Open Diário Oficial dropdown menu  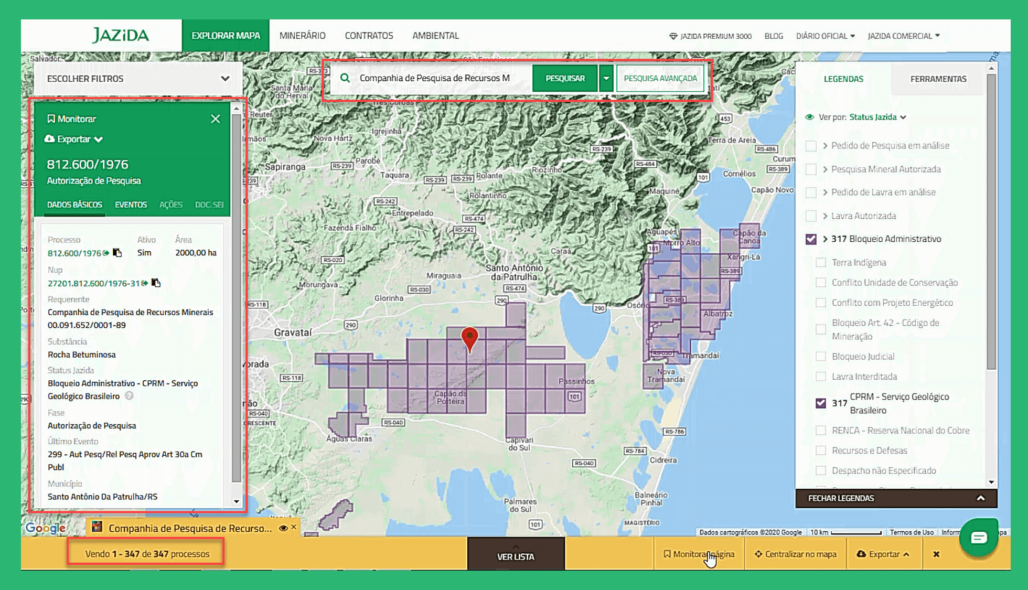coord(826,36)
